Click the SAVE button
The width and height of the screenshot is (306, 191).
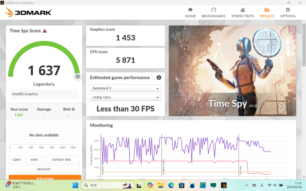tap(34, 160)
